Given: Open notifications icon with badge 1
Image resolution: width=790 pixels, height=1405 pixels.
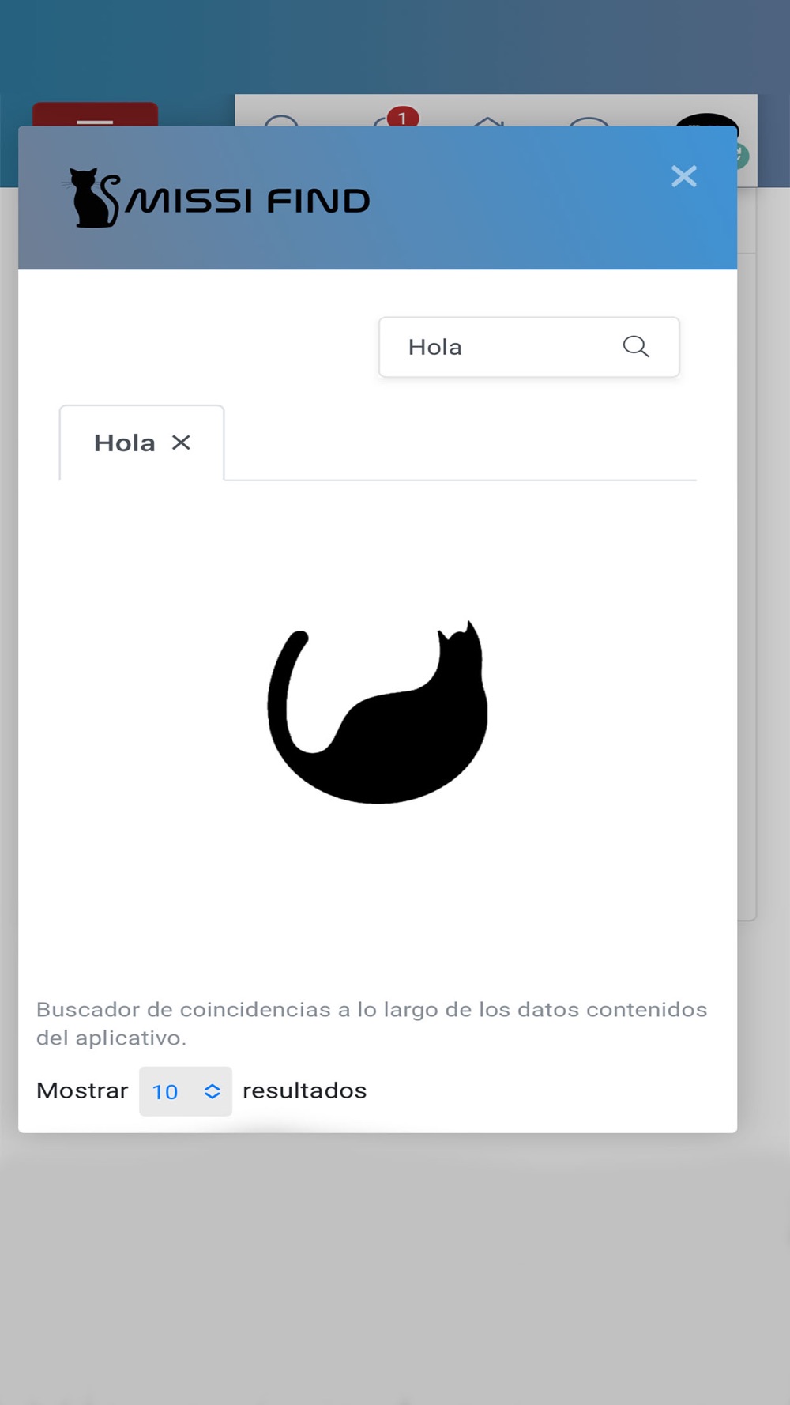Looking at the screenshot, I should pyautogui.click(x=395, y=119).
